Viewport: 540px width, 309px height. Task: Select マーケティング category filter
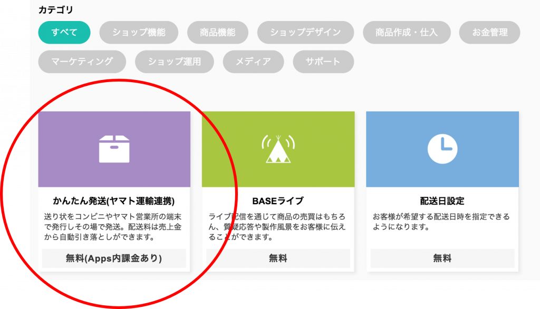tap(82, 62)
